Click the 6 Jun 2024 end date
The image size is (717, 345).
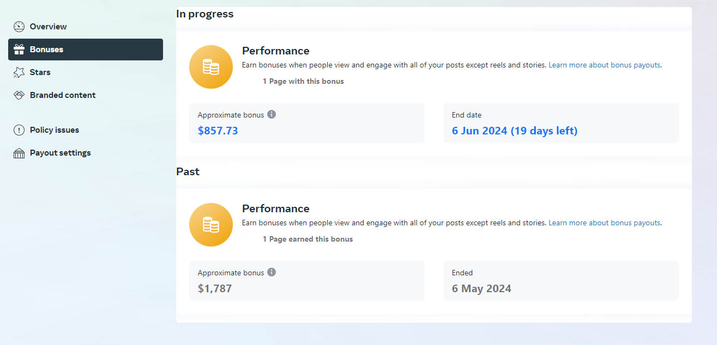(514, 131)
